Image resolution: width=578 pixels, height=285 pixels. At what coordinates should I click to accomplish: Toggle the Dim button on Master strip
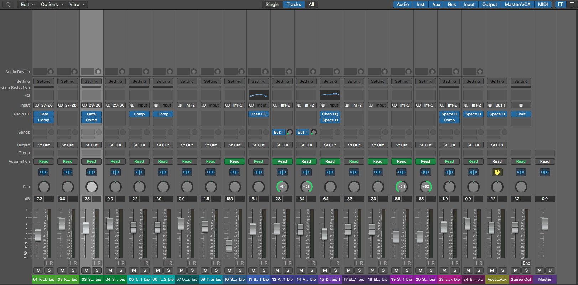[550, 270]
